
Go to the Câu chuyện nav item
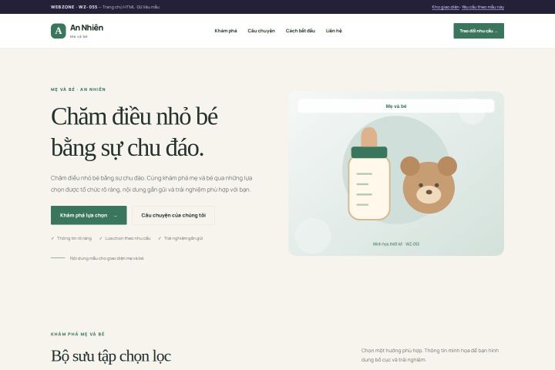click(x=261, y=31)
